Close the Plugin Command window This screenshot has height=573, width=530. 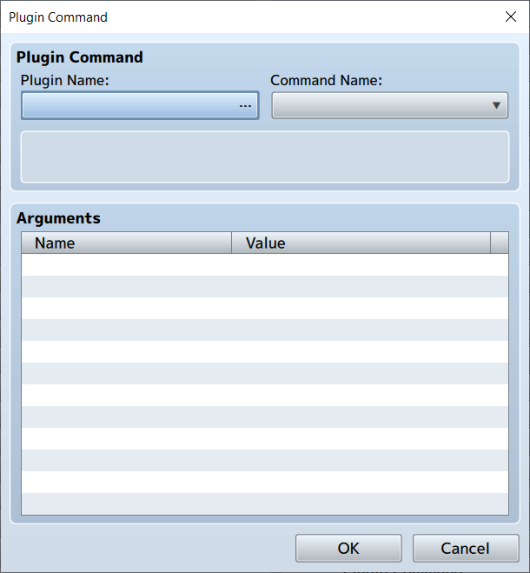[510, 17]
